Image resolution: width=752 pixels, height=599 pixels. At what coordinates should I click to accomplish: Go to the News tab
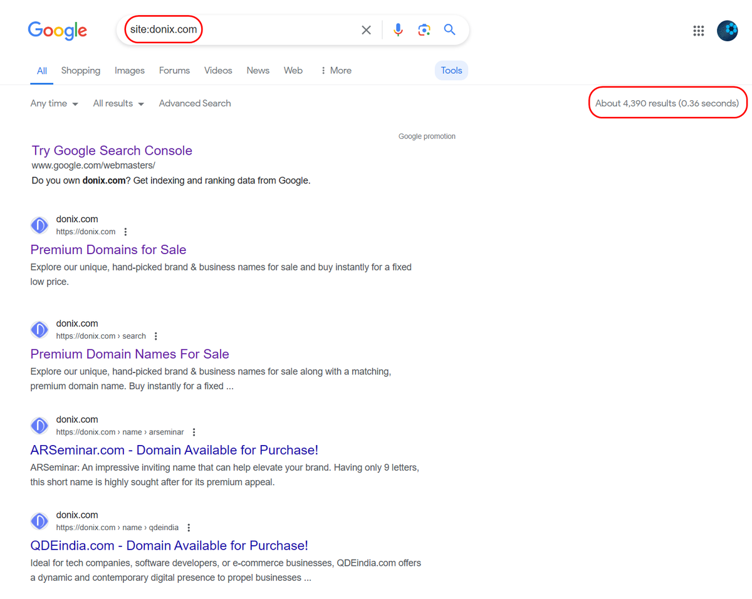point(258,71)
